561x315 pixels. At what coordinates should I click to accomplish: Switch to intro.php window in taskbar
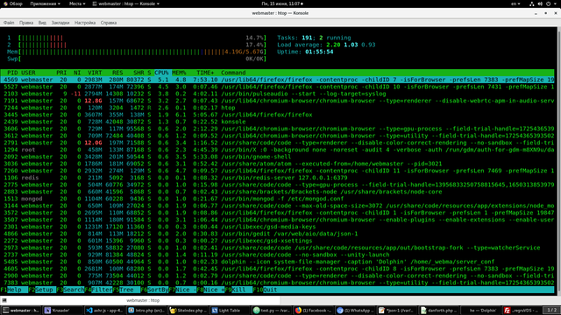coord(146,311)
